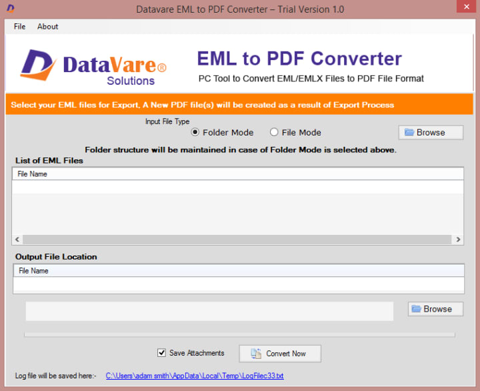Click folder icon on input Browse button
This screenshot has width=480, height=391.
click(409, 132)
